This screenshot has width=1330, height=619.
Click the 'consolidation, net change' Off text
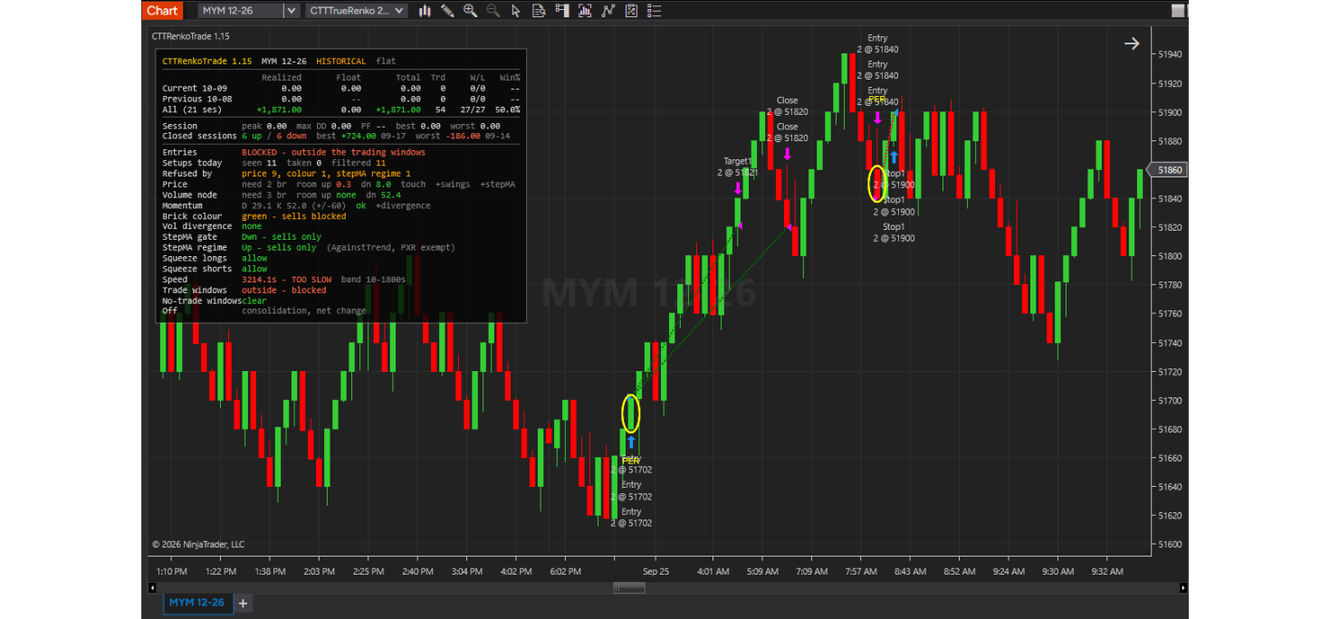304,311
